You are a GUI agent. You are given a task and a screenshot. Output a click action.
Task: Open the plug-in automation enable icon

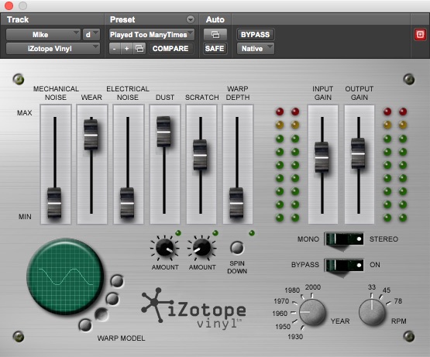[x=215, y=35]
